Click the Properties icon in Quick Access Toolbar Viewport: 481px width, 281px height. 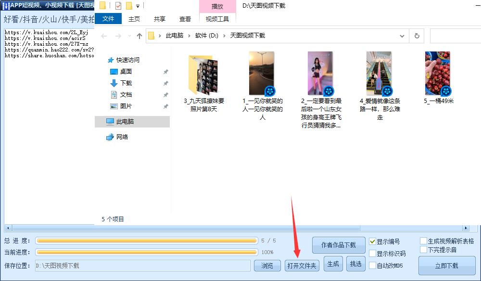[x=118, y=5]
